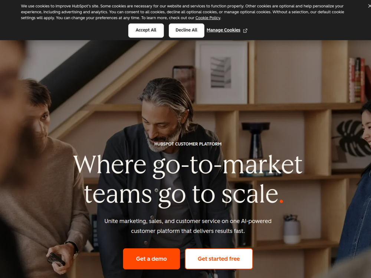Click the external-link icon beside Manage Cookies

click(245, 30)
